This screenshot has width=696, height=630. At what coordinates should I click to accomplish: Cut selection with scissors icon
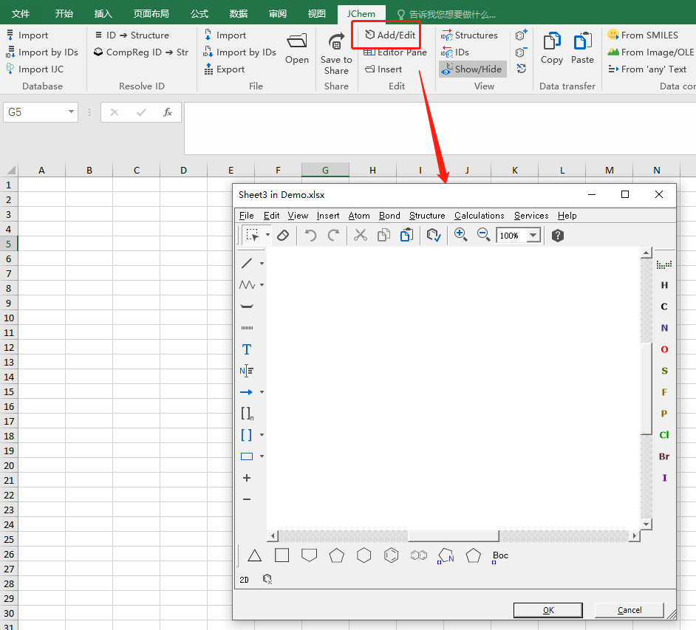click(x=361, y=235)
